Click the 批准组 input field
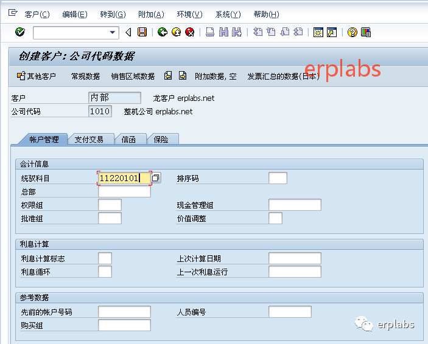Viewport: 428px width, 344px height. (110, 218)
